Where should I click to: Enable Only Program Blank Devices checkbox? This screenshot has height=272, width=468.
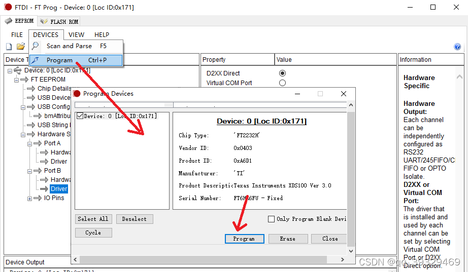(x=272, y=219)
